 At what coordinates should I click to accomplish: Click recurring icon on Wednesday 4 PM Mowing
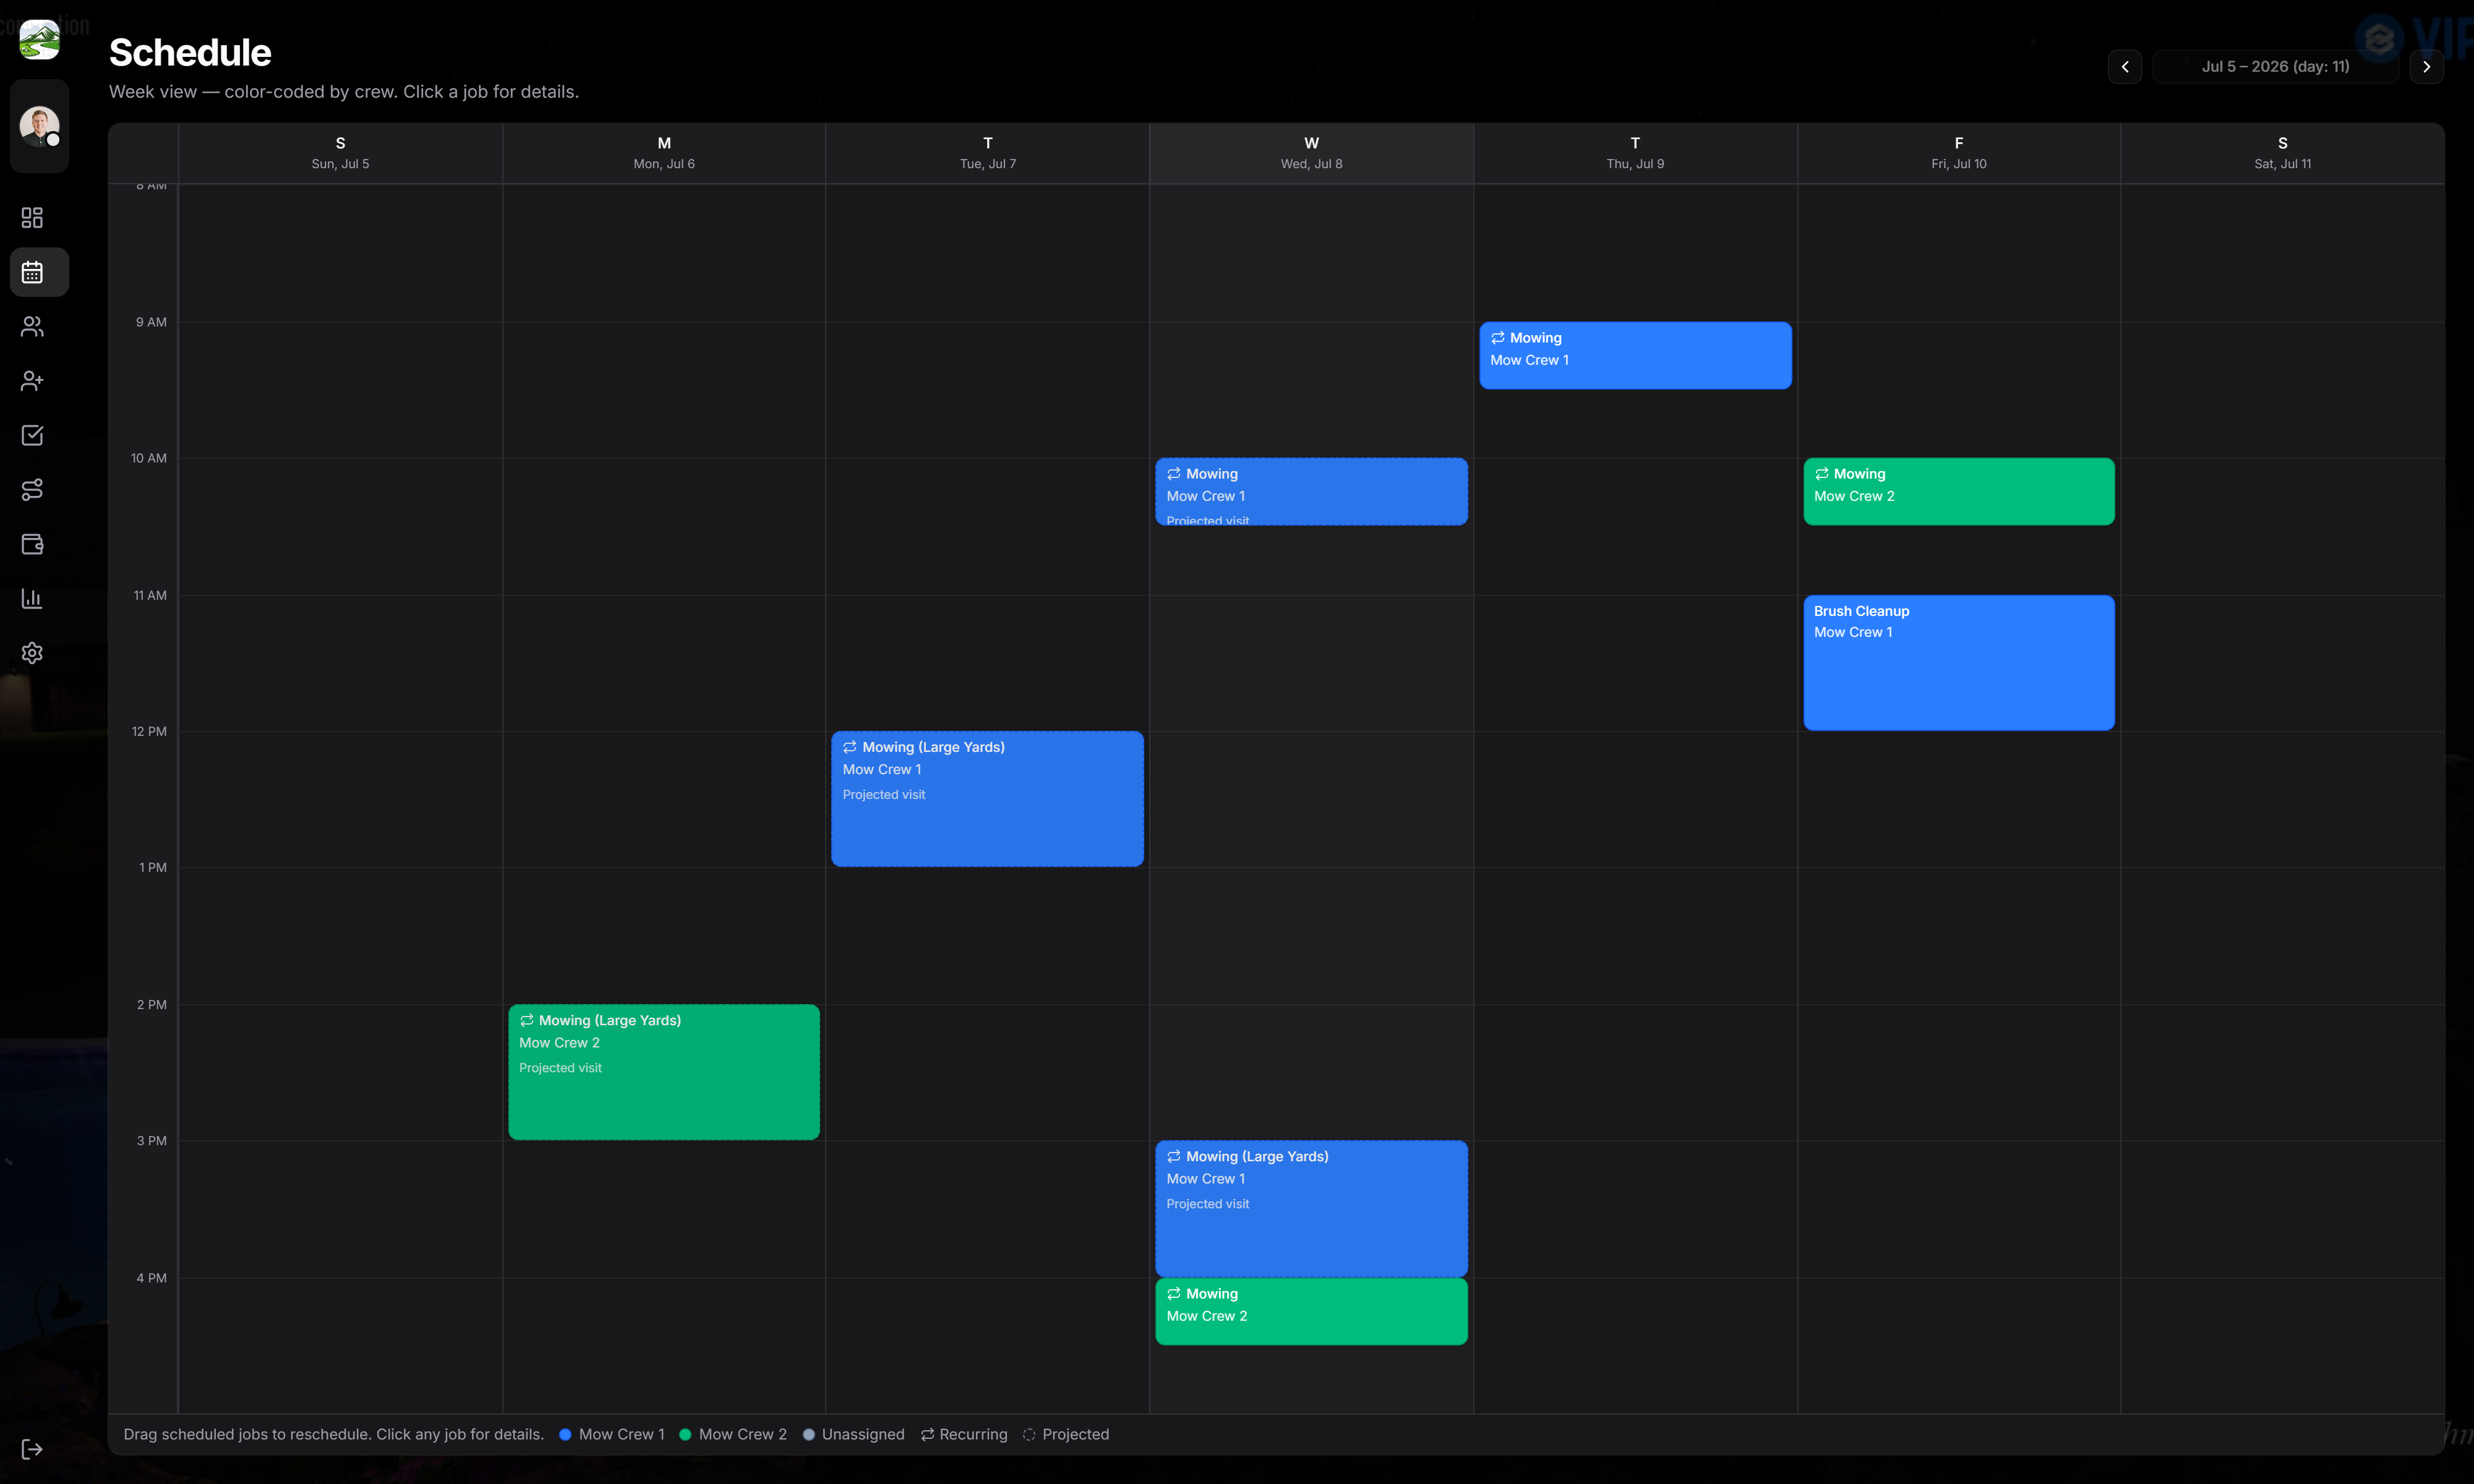pos(1173,1293)
